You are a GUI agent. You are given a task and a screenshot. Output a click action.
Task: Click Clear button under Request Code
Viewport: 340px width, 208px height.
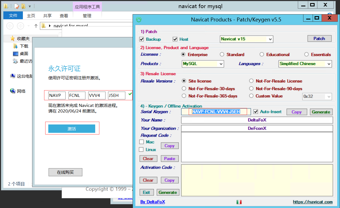coord(148,159)
